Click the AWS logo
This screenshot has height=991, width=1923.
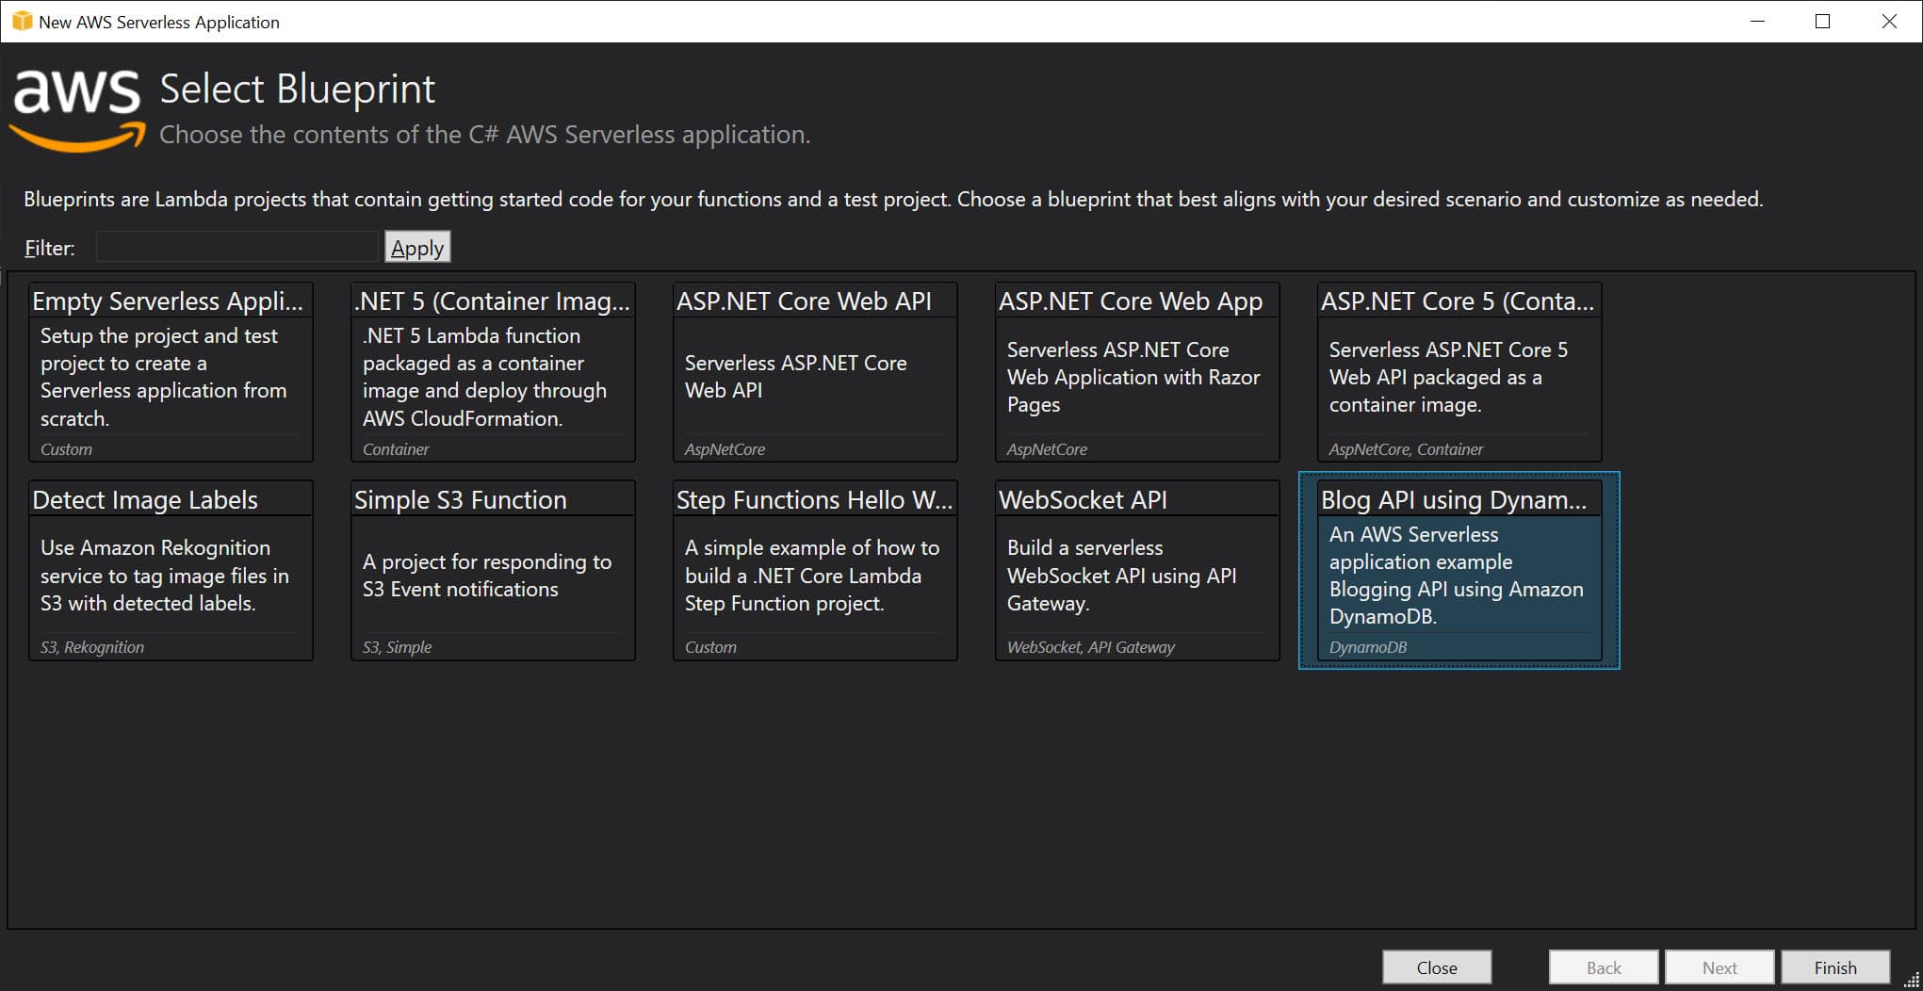[x=77, y=109]
